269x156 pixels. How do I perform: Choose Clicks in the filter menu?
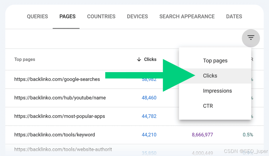215,76
